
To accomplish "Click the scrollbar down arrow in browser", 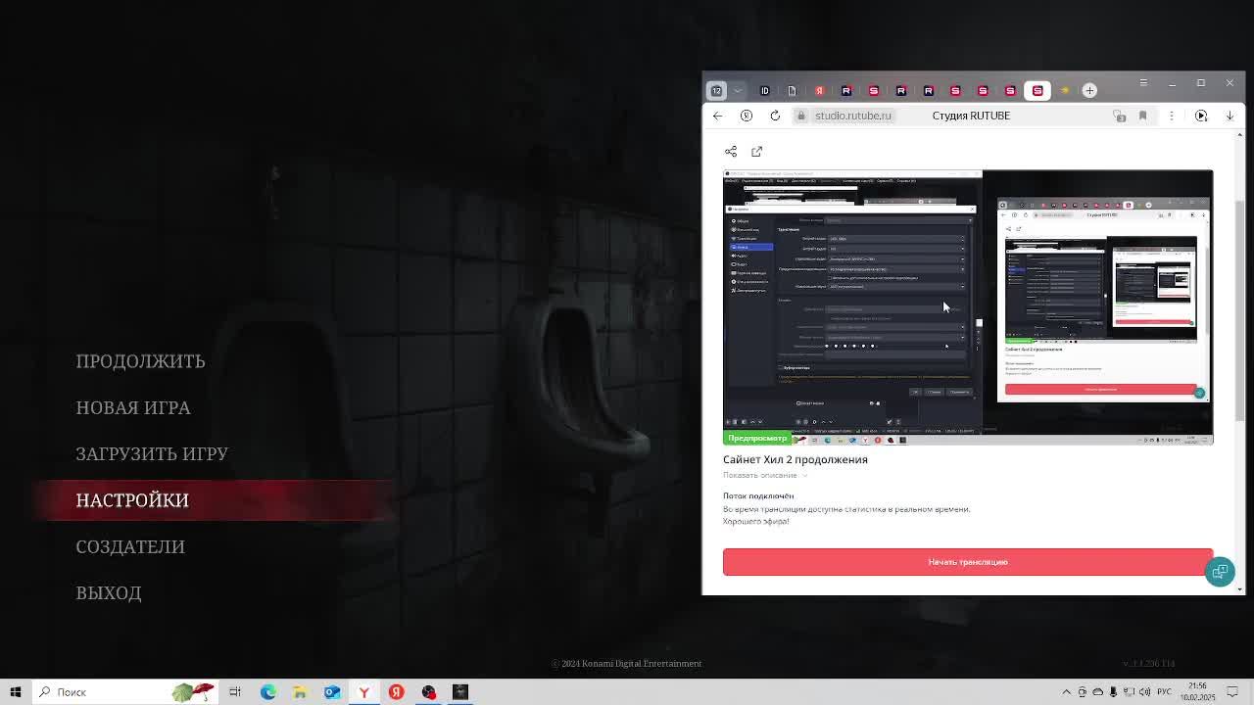I will 1240,588.
